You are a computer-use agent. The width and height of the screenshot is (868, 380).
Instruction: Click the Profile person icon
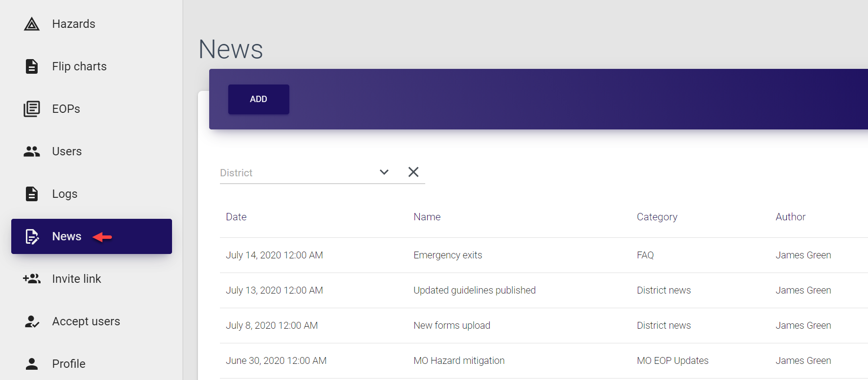[32, 364]
